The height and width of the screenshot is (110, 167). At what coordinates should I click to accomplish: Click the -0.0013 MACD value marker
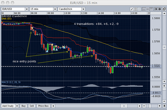[x=156, y=93]
